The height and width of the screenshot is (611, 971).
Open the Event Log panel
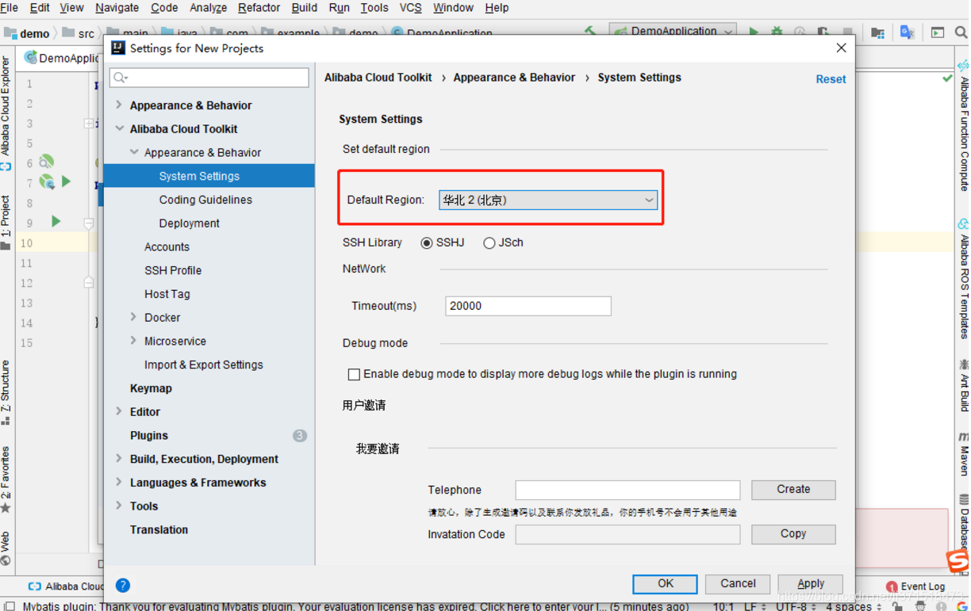(915, 586)
